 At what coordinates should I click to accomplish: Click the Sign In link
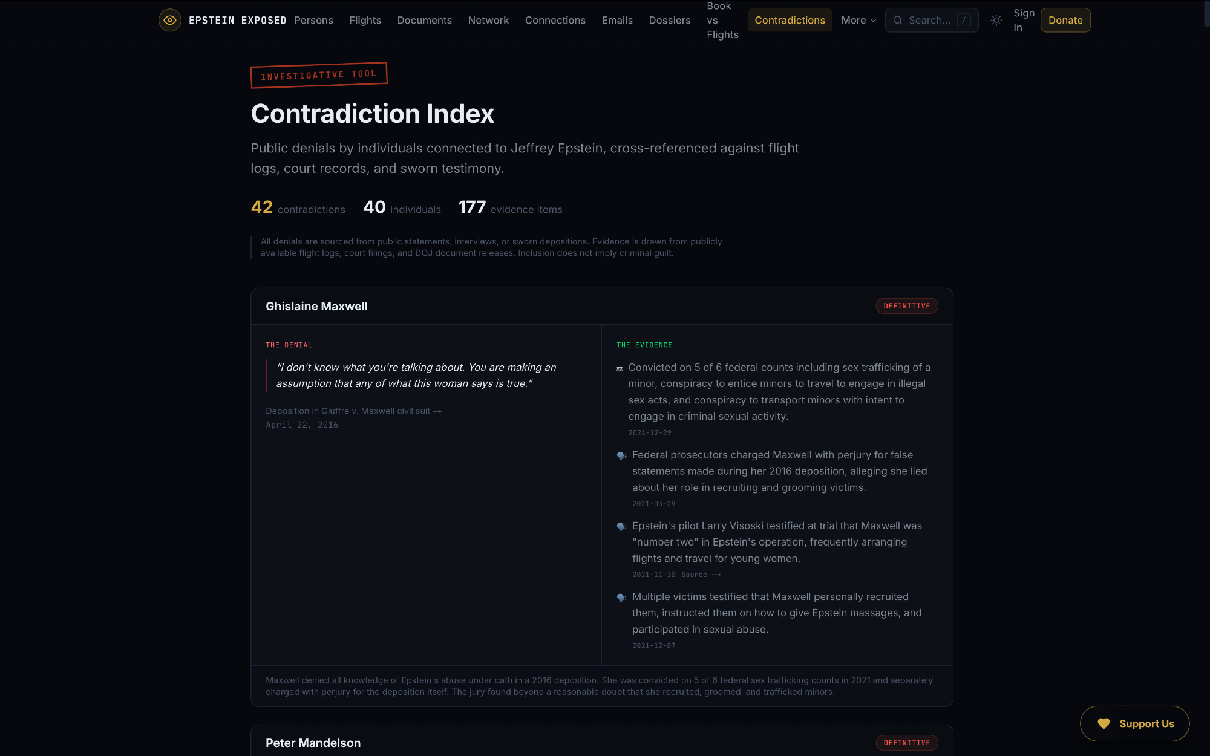[1024, 21]
